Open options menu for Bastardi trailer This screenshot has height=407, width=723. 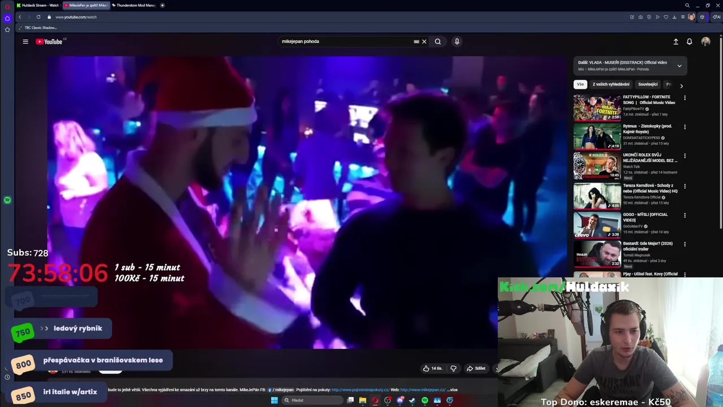pyautogui.click(x=685, y=244)
